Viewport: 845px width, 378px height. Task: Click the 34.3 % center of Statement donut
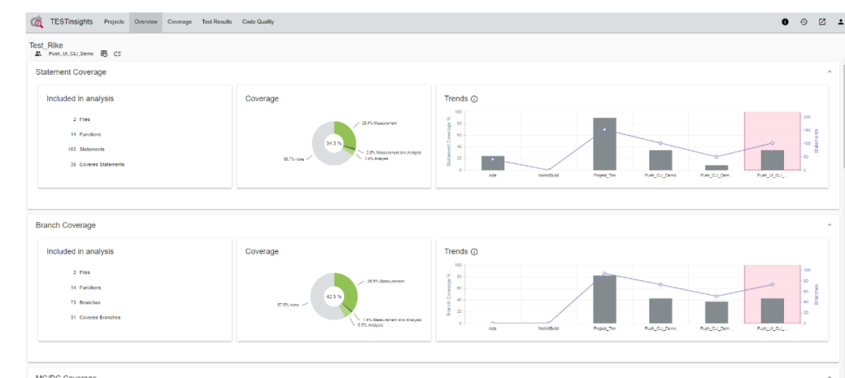coord(333,143)
